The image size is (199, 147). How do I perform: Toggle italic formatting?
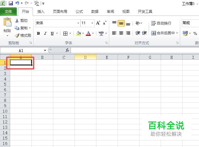click(x=45, y=33)
